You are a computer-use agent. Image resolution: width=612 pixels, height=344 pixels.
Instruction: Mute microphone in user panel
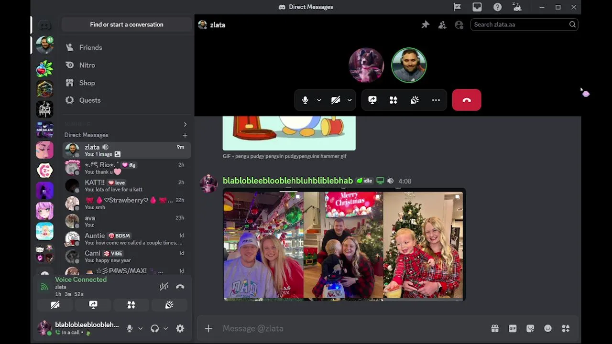pyautogui.click(x=130, y=329)
